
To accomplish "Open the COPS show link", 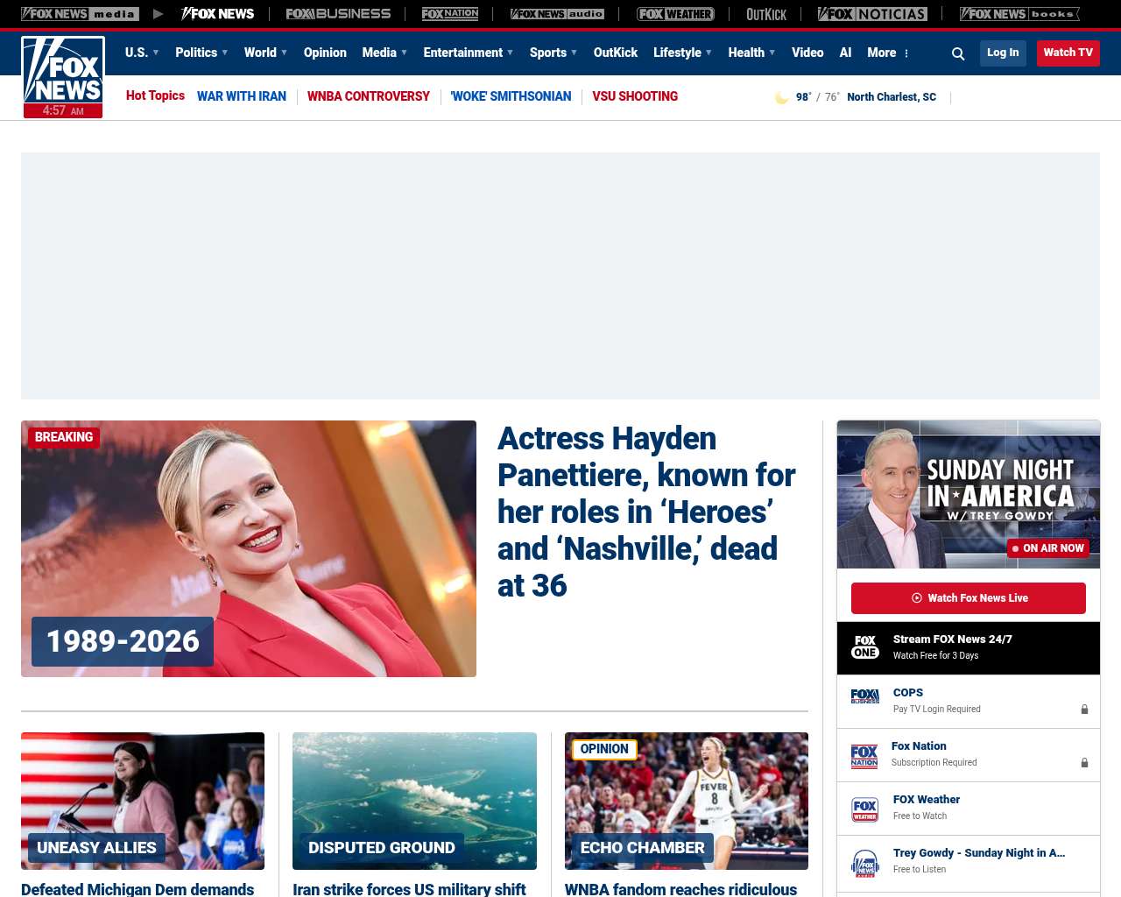I will tap(908, 693).
